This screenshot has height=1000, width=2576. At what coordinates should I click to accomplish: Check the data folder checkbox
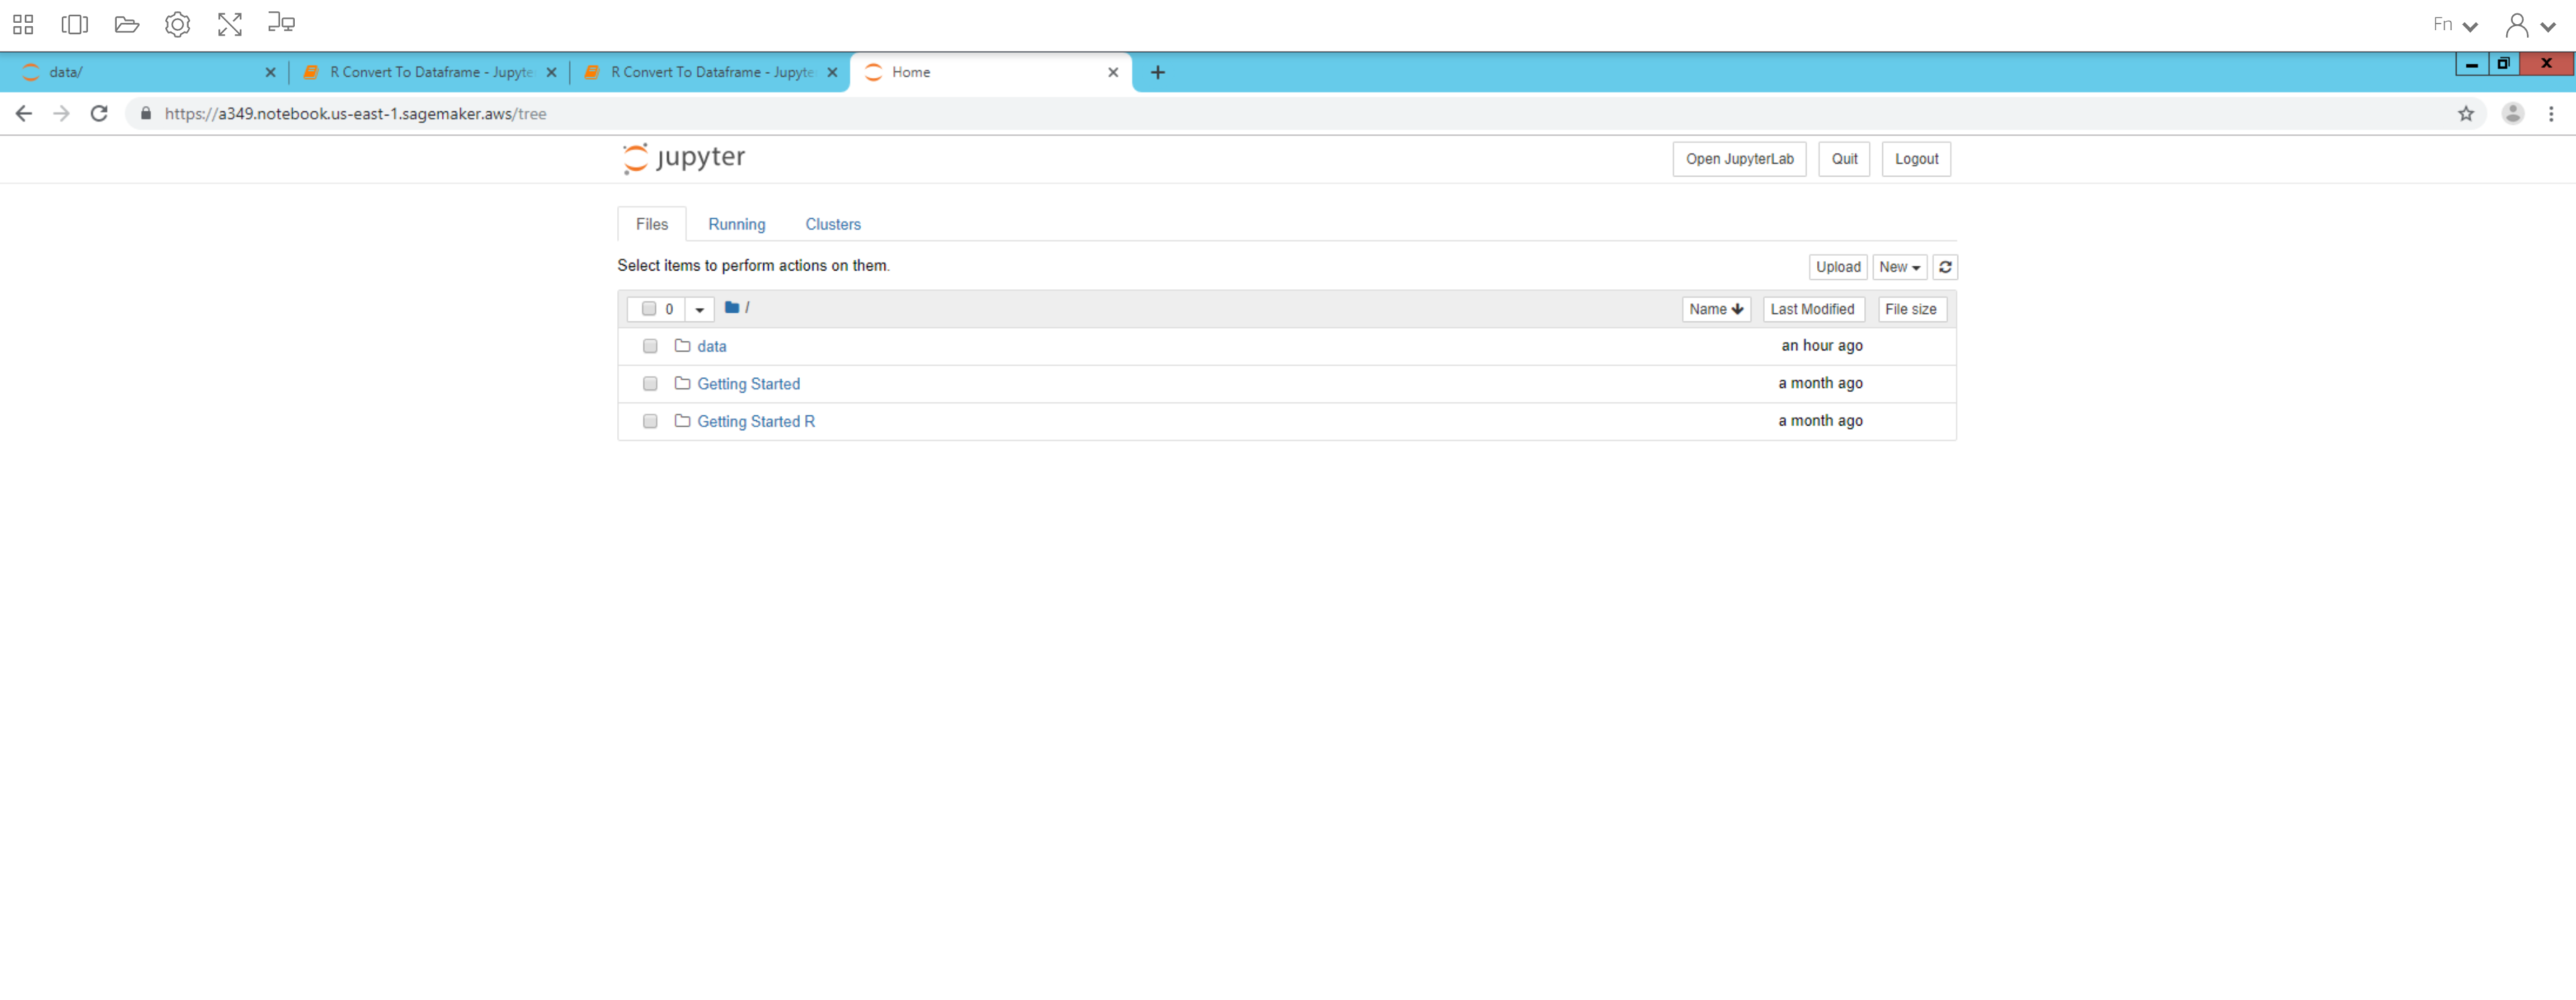pyautogui.click(x=650, y=346)
